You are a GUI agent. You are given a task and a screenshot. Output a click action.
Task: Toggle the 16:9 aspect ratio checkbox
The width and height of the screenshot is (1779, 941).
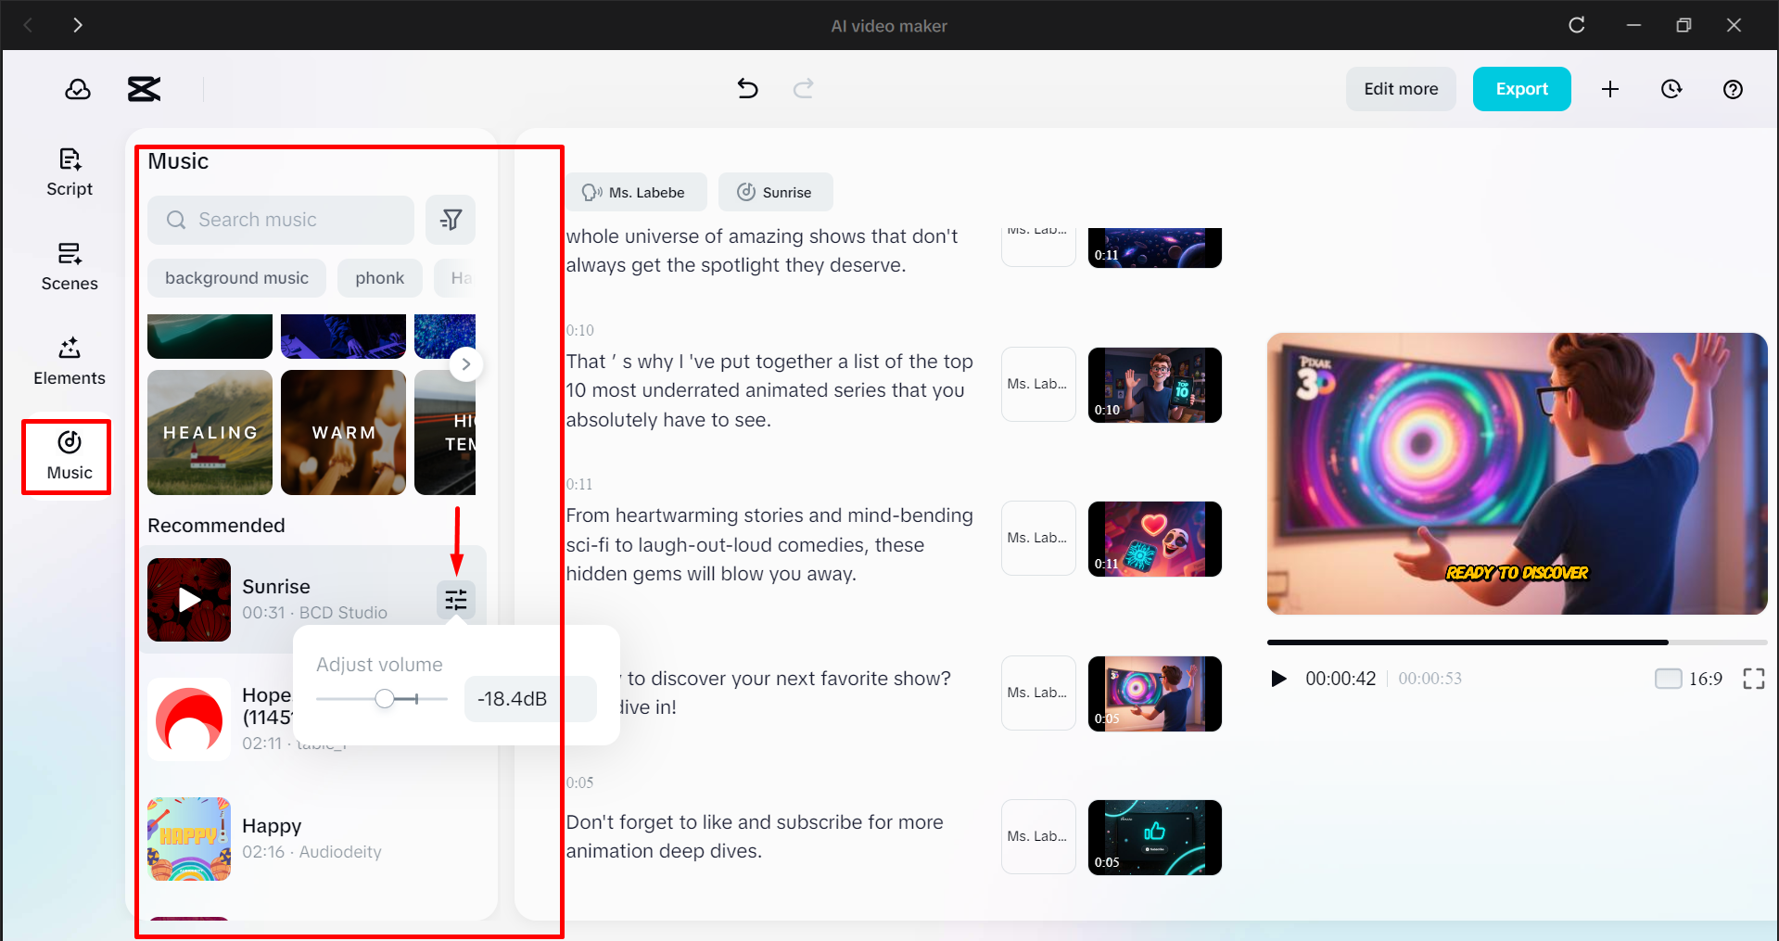(1668, 678)
